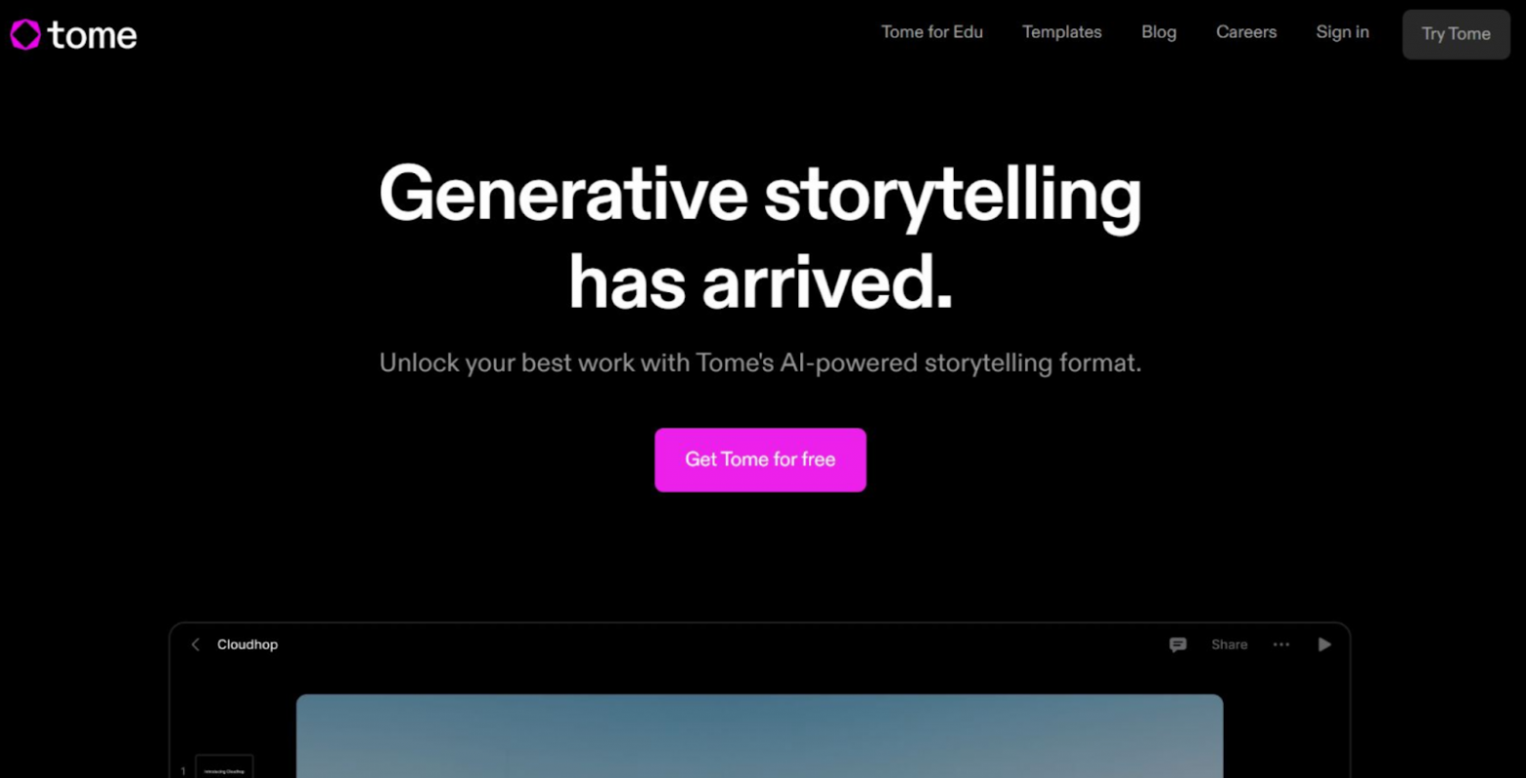Click the pink Tome hexagon logo icon
This screenshot has width=1526, height=778.
(x=25, y=34)
